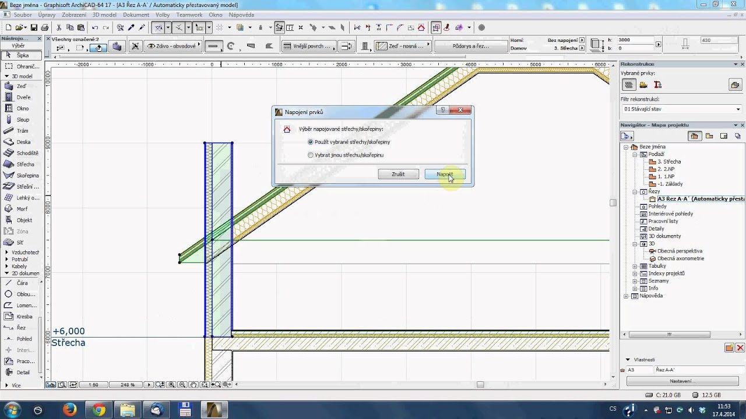Screen dimensions: 746x419
Task: Expand the Seznamy tree node
Action: coord(635,281)
